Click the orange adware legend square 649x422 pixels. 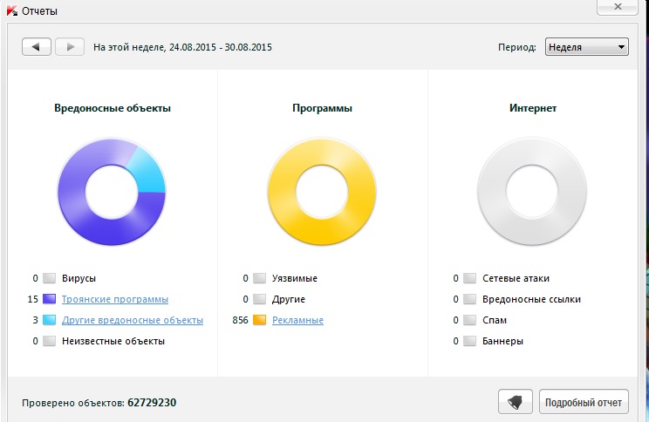click(x=259, y=320)
